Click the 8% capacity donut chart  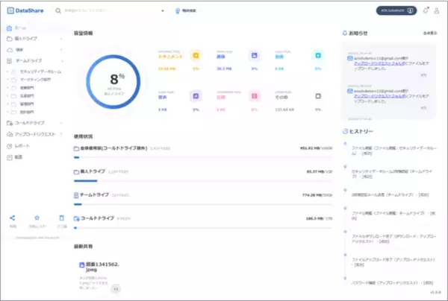click(x=113, y=82)
